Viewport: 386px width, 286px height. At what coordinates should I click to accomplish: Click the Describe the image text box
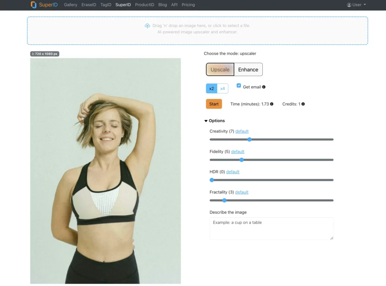pyautogui.click(x=271, y=228)
